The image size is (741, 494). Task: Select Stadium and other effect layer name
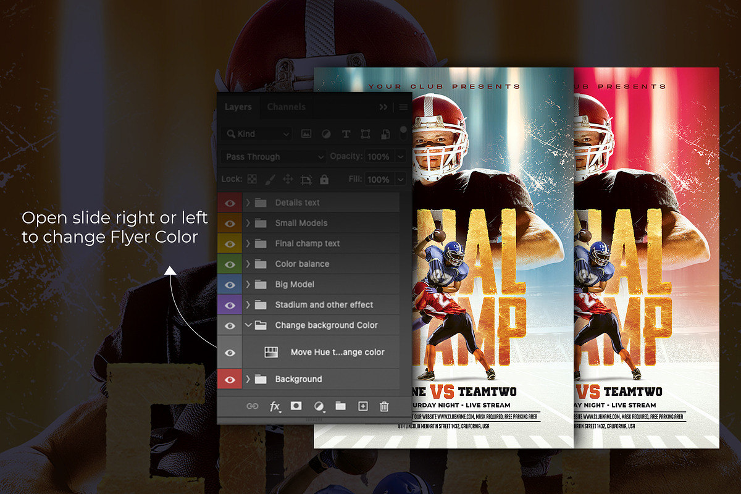click(x=324, y=304)
